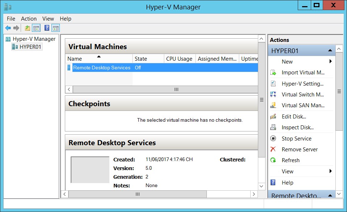Viewport: 347px width, 212px height.
Task: Click the Help icon in Actions pane
Action: pyautogui.click(x=273, y=182)
